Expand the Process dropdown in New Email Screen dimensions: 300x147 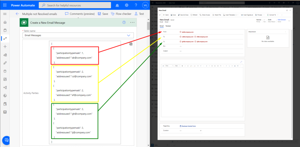pyautogui.click(x=264, y=15)
